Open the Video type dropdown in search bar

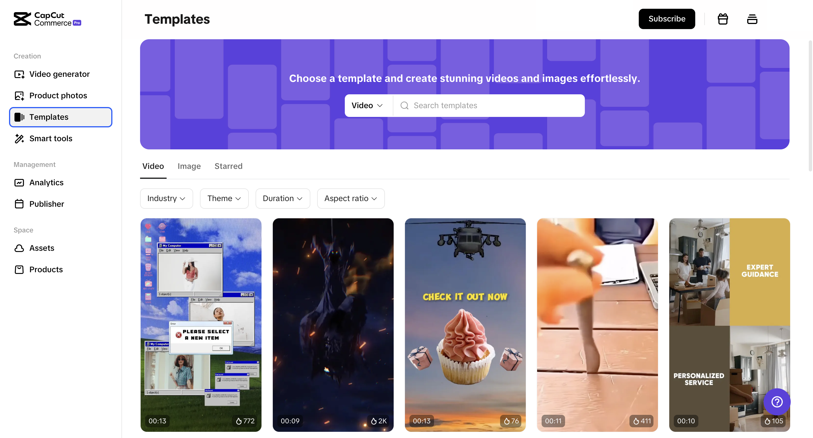368,105
